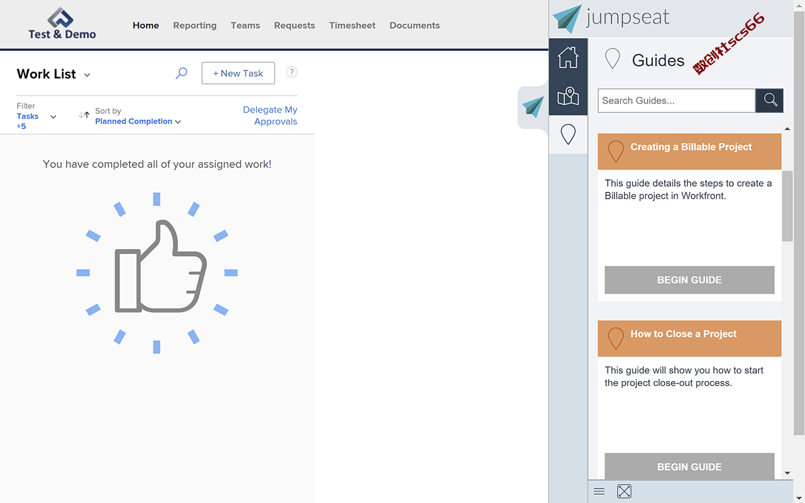Click the pin icon beside the Guides title
This screenshot has height=503, width=805.
[612, 59]
